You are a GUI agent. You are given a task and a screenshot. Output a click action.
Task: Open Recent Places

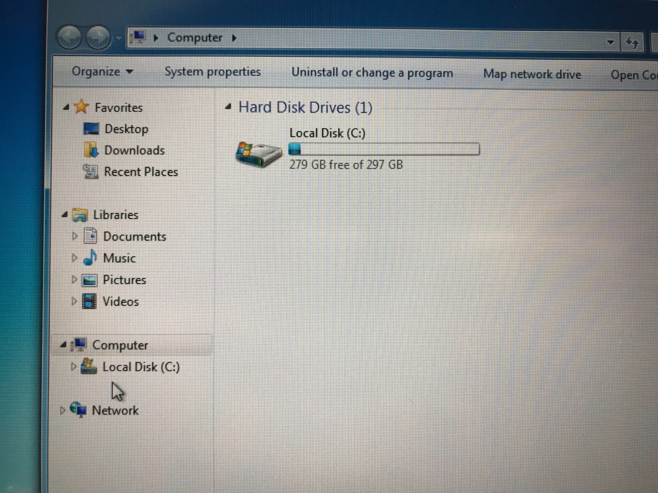coord(141,172)
